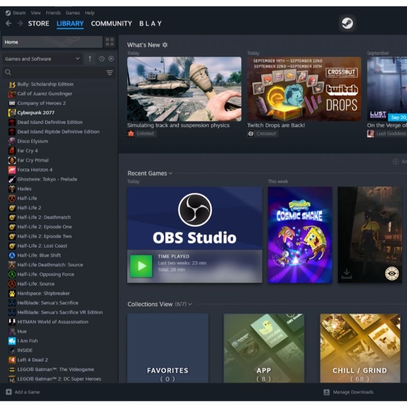Screen dimensions: 407x407
Task: Click the Crossout game icon under news
Action: [250, 134]
